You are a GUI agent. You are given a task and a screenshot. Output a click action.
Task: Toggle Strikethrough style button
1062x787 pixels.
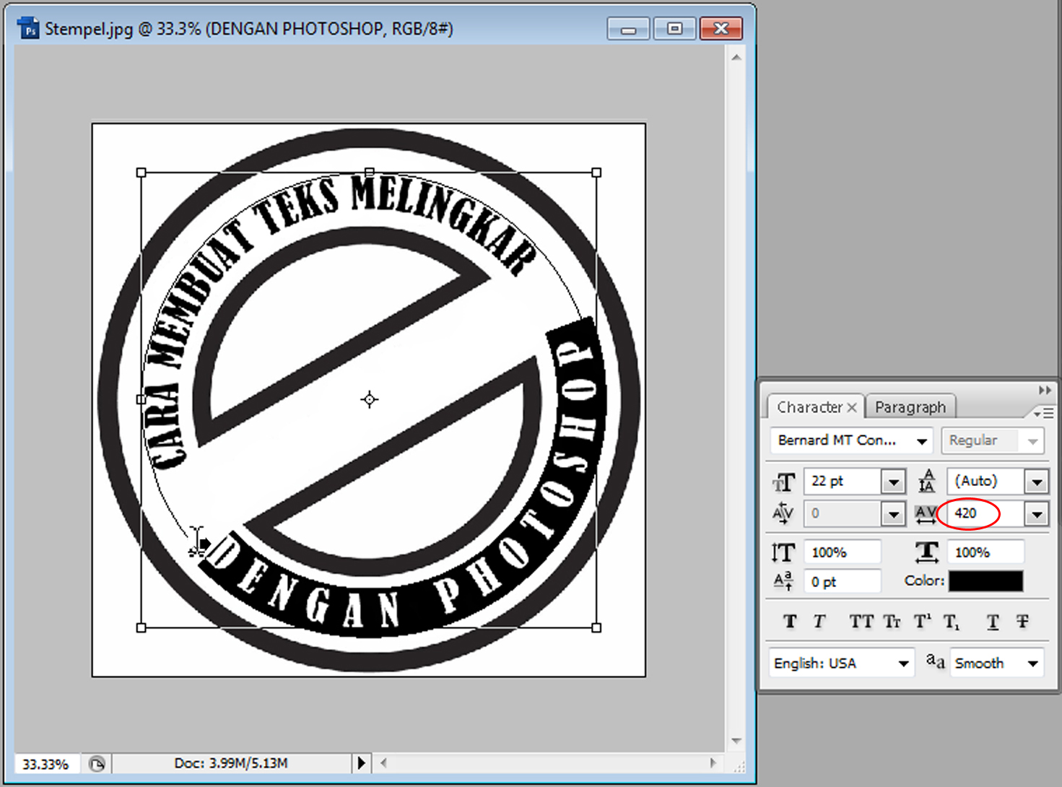[x=1022, y=622]
